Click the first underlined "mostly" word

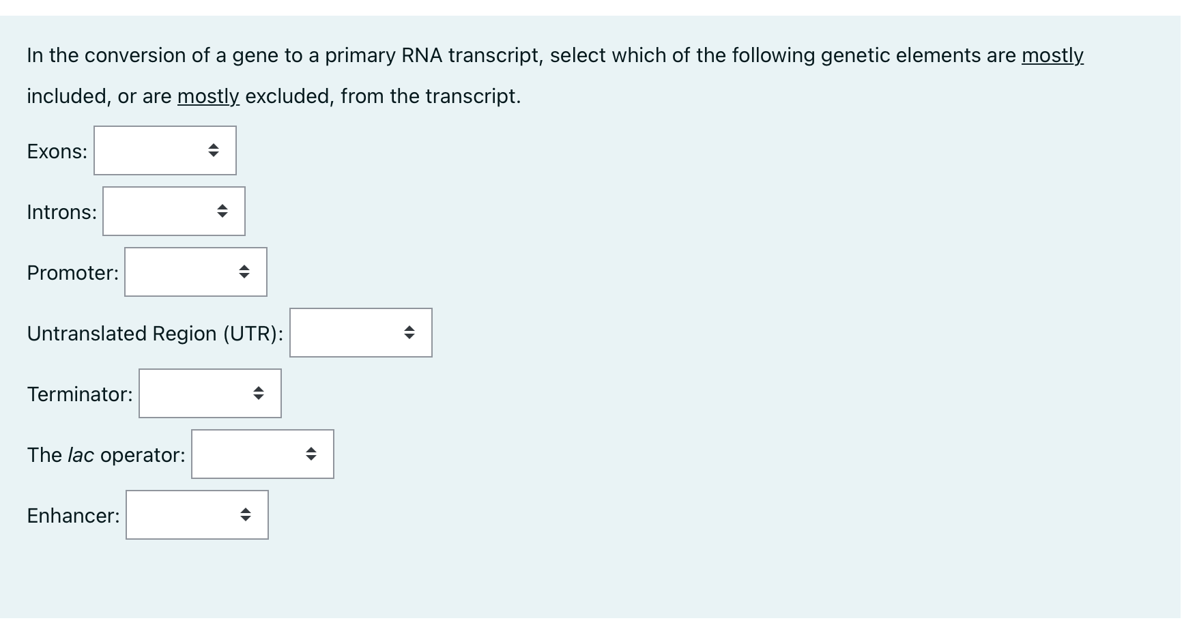(x=1052, y=55)
